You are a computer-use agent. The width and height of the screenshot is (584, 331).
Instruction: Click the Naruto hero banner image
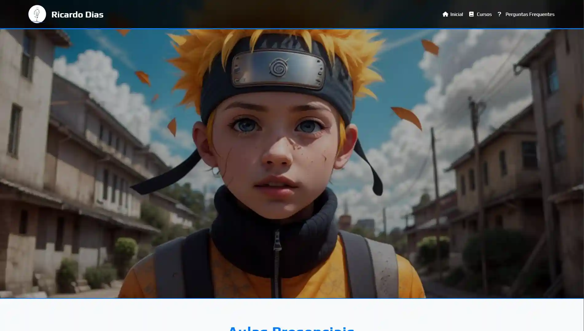(x=292, y=164)
